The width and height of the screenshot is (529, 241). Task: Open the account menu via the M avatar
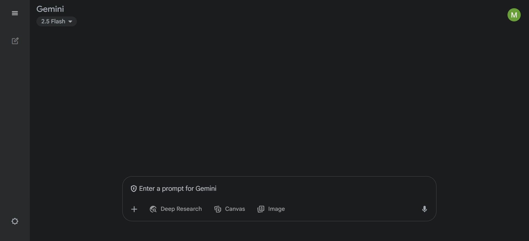[514, 15]
